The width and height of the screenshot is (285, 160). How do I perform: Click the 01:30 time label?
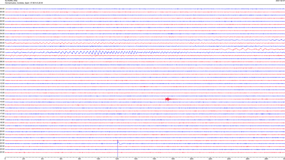pyautogui.click(x=2, y=18)
